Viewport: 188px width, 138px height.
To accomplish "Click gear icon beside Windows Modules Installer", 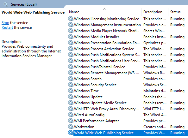I will [x=71, y=37].
